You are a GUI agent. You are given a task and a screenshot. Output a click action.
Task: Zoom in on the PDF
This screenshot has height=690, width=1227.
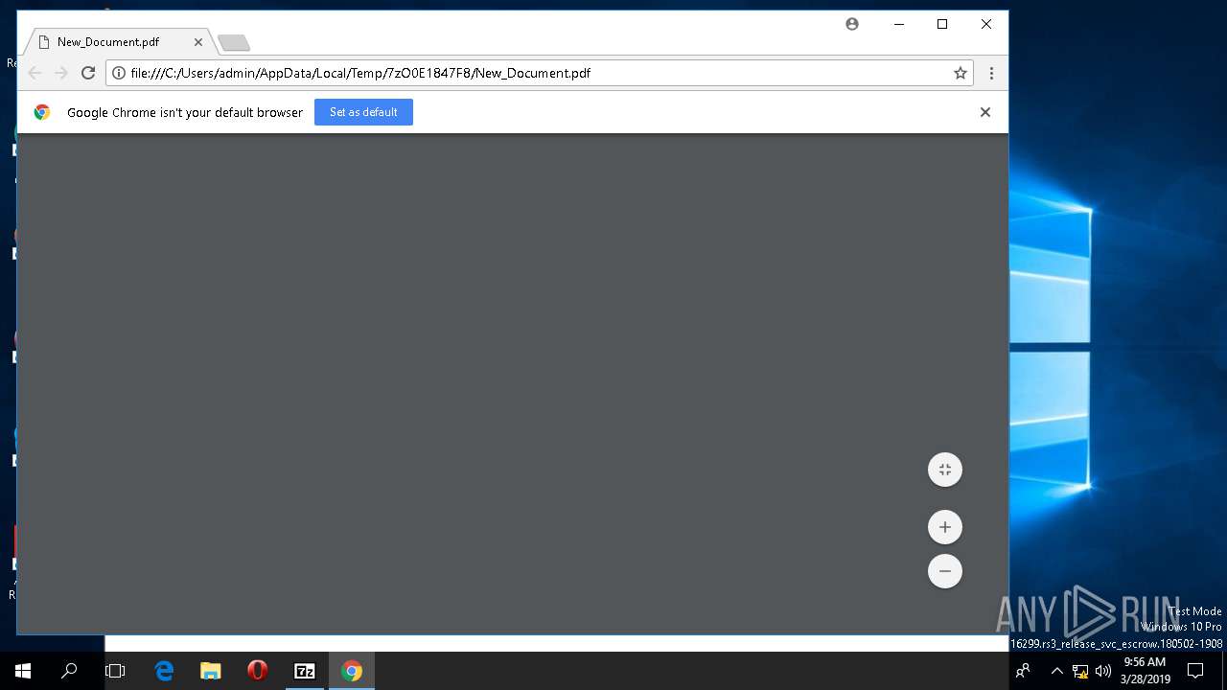pyautogui.click(x=944, y=527)
